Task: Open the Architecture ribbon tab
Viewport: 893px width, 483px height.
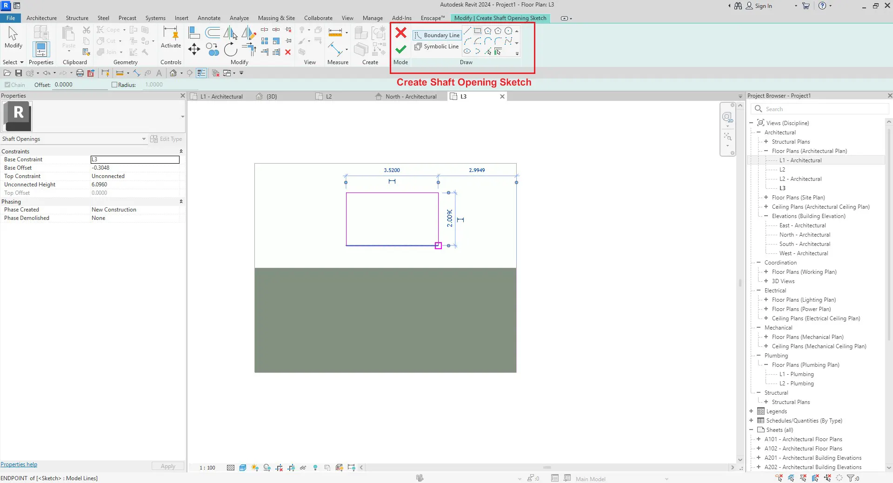Action: coord(41,18)
